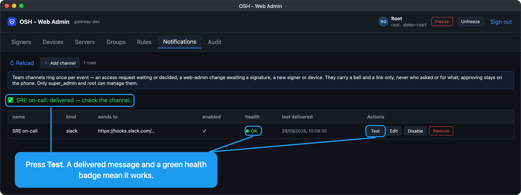Viewport: 521px width, 195px height.
Task: Click the sends to column header
Action: tap(108, 117)
